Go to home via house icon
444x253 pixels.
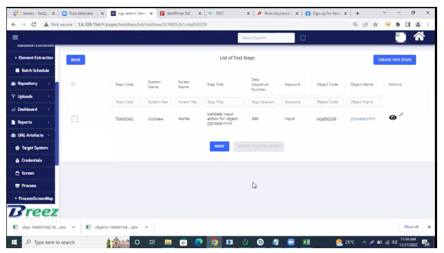[x=419, y=37]
